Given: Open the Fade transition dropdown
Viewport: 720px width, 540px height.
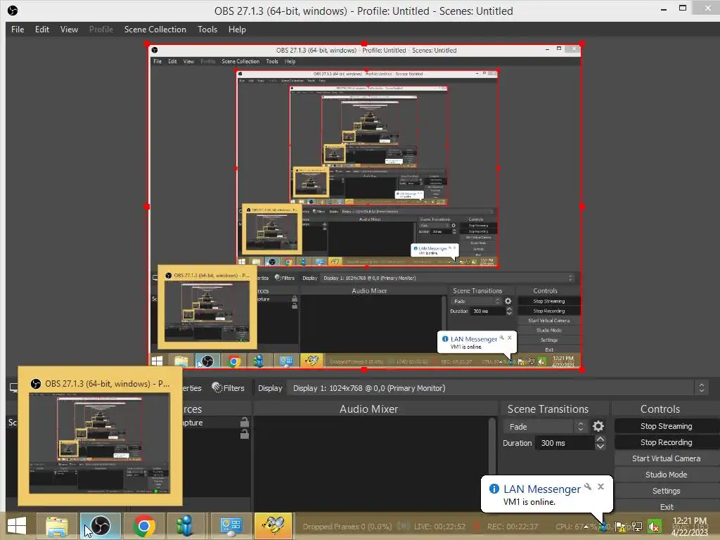Looking at the screenshot, I should tap(545, 427).
